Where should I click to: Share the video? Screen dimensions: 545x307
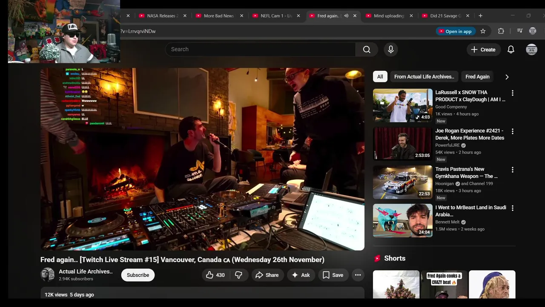pos(267,275)
